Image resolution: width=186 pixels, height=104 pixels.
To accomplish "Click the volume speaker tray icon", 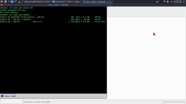I will (x=168, y=2).
